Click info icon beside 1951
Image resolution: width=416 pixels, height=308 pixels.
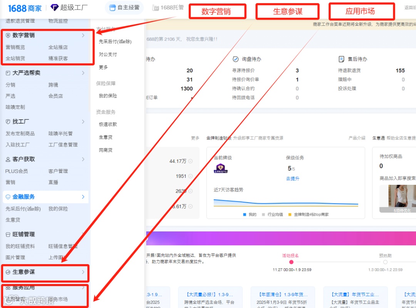(190, 176)
